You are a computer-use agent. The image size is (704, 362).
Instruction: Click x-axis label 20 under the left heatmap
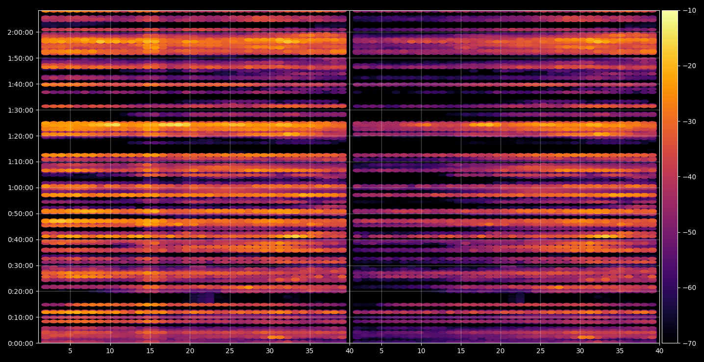point(190,351)
